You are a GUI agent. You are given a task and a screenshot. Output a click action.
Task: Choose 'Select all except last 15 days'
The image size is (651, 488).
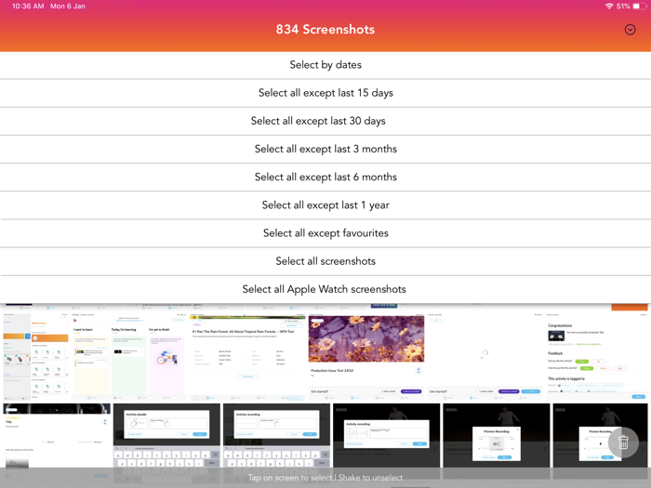point(325,93)
